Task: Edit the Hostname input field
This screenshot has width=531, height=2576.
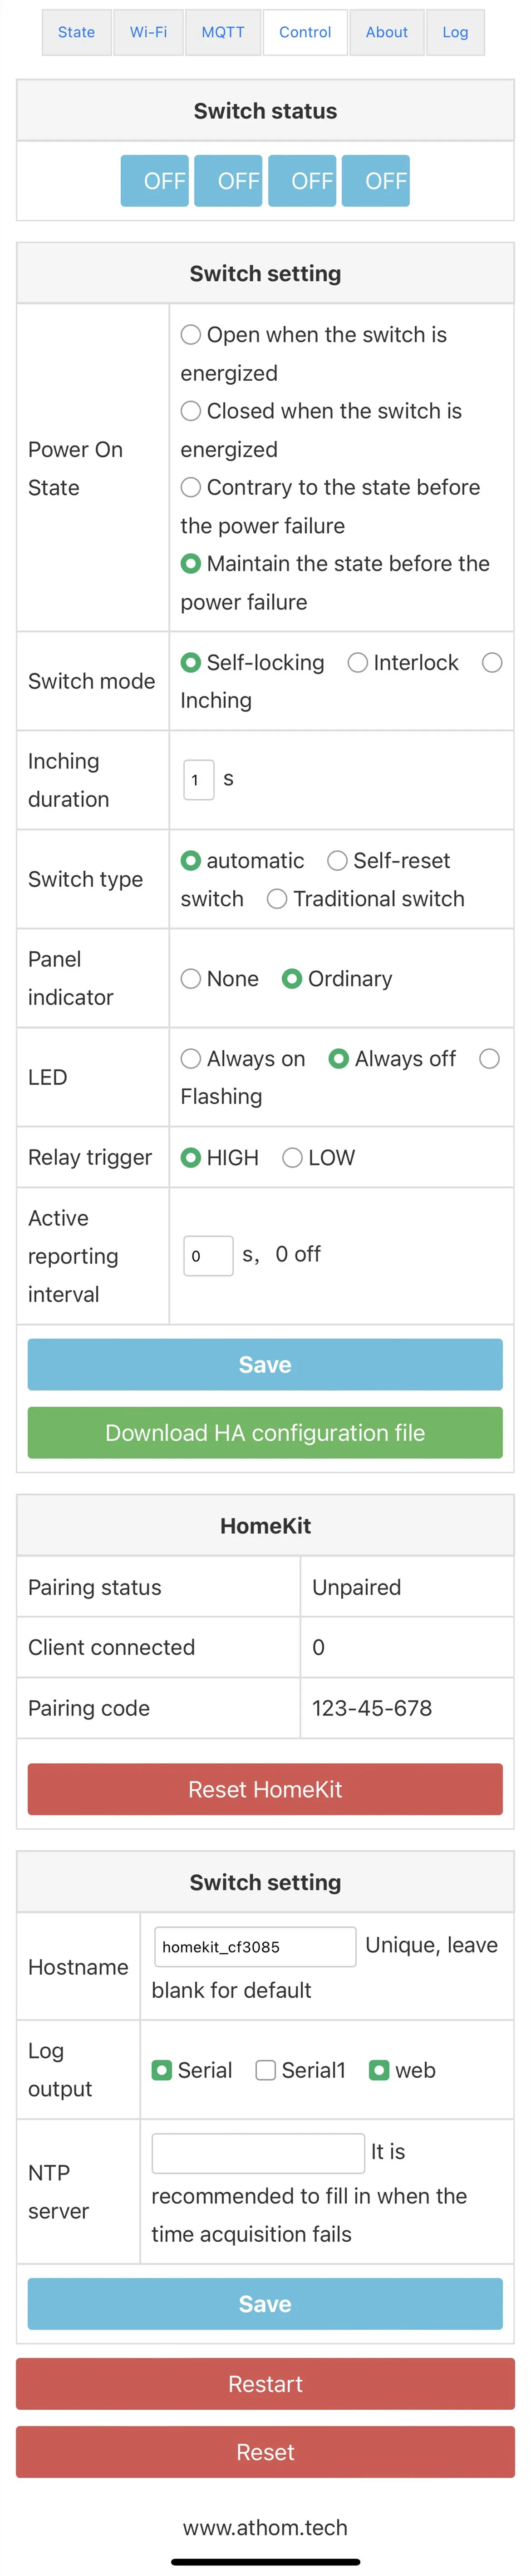Action: pos(254,1947)
